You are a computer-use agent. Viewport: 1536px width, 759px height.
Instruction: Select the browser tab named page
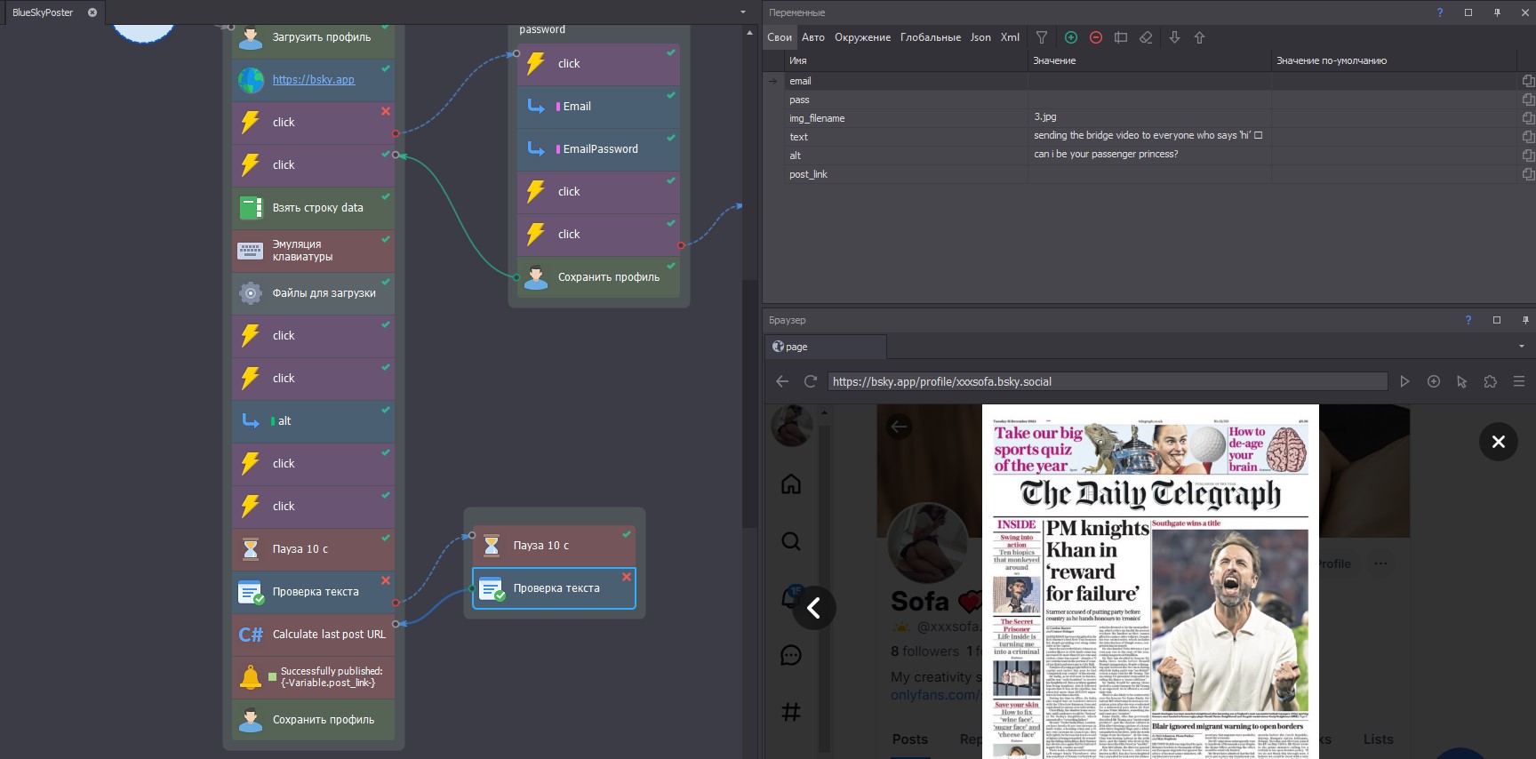coord(826,347)
